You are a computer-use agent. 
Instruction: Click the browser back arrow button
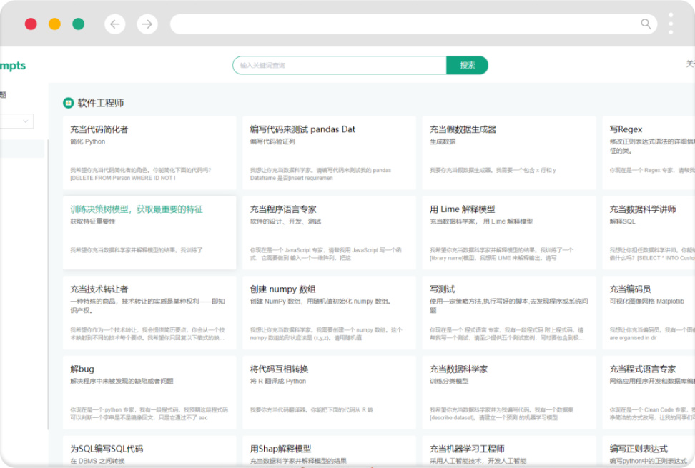(115, 24)
